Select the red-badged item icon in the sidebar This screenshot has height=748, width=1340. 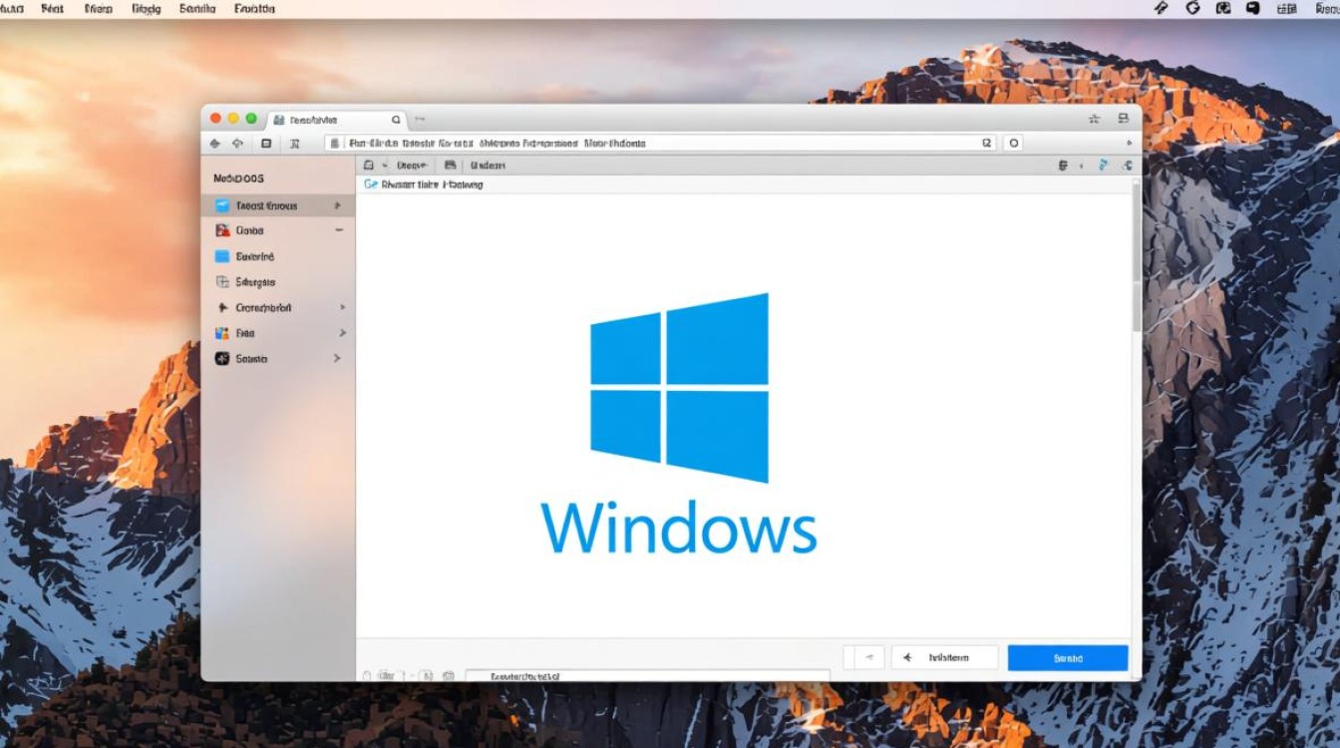pyautogui.click(x=221, y=230)
